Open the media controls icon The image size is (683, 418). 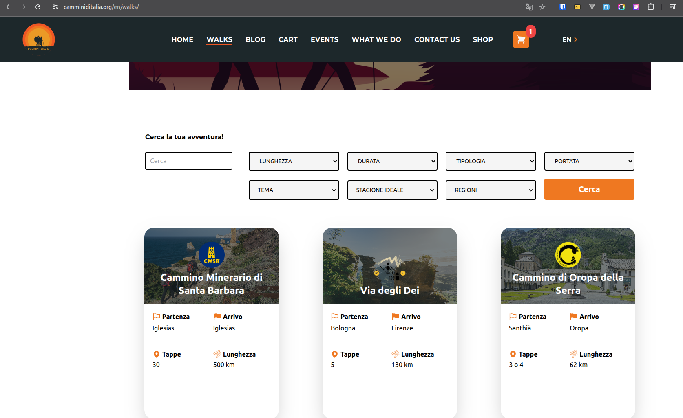click(673, 7)
